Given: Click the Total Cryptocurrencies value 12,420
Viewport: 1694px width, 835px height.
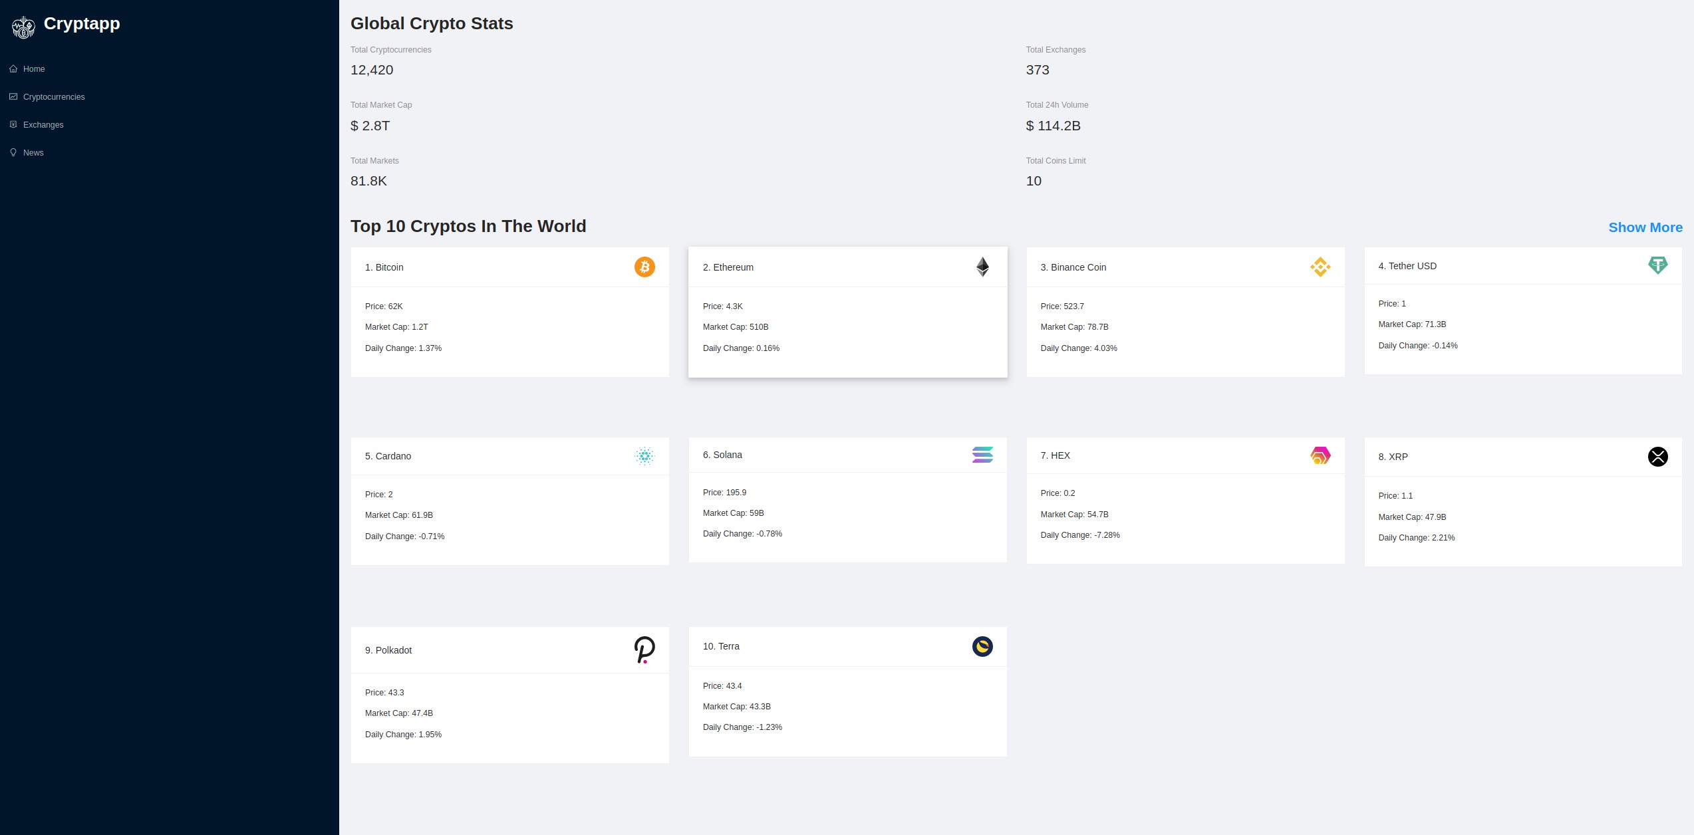Looking at the screenshot, I should [x=372, y=70].
